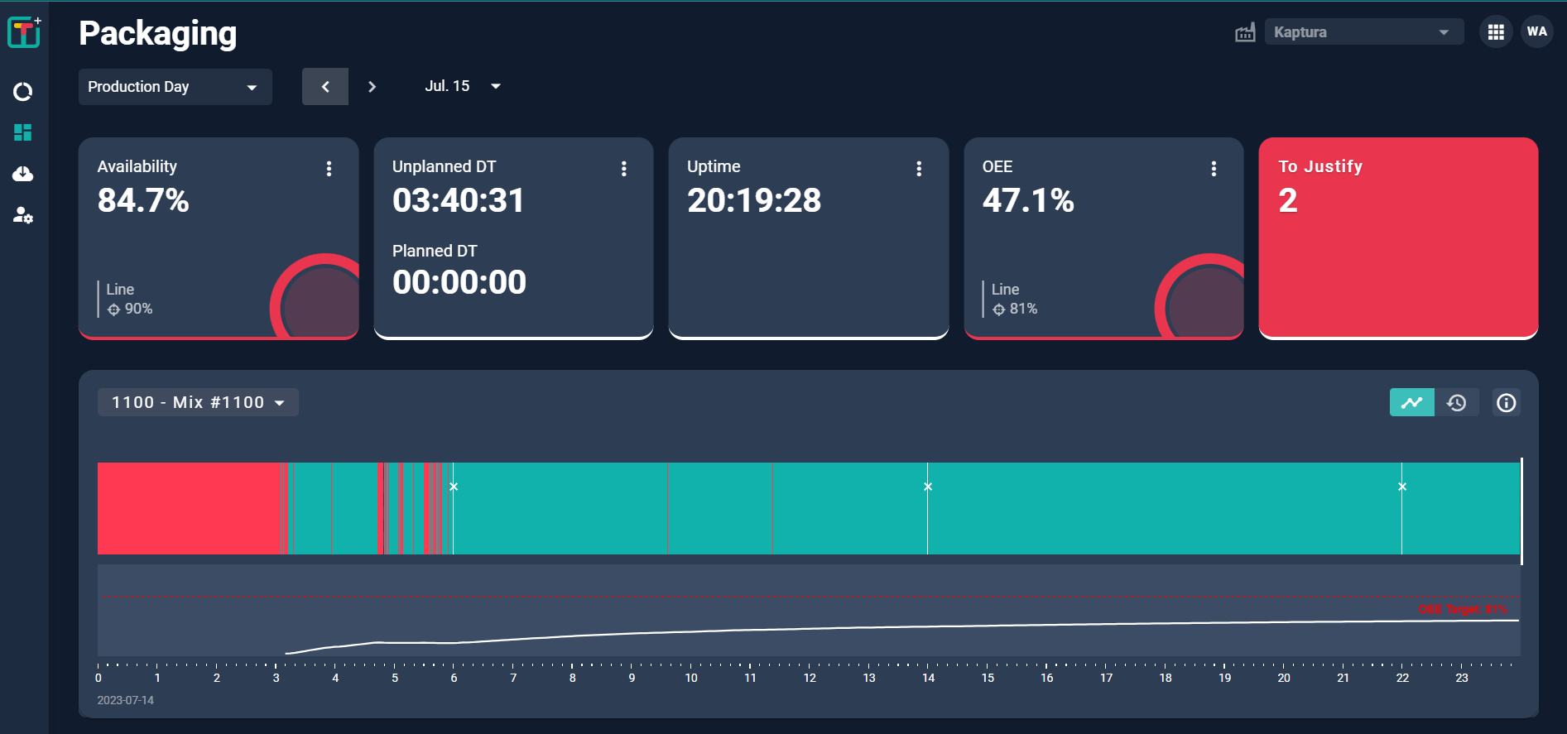Screen dimensions: 1567x734
Task: Go to the previous day
Action: click(325, 87)
